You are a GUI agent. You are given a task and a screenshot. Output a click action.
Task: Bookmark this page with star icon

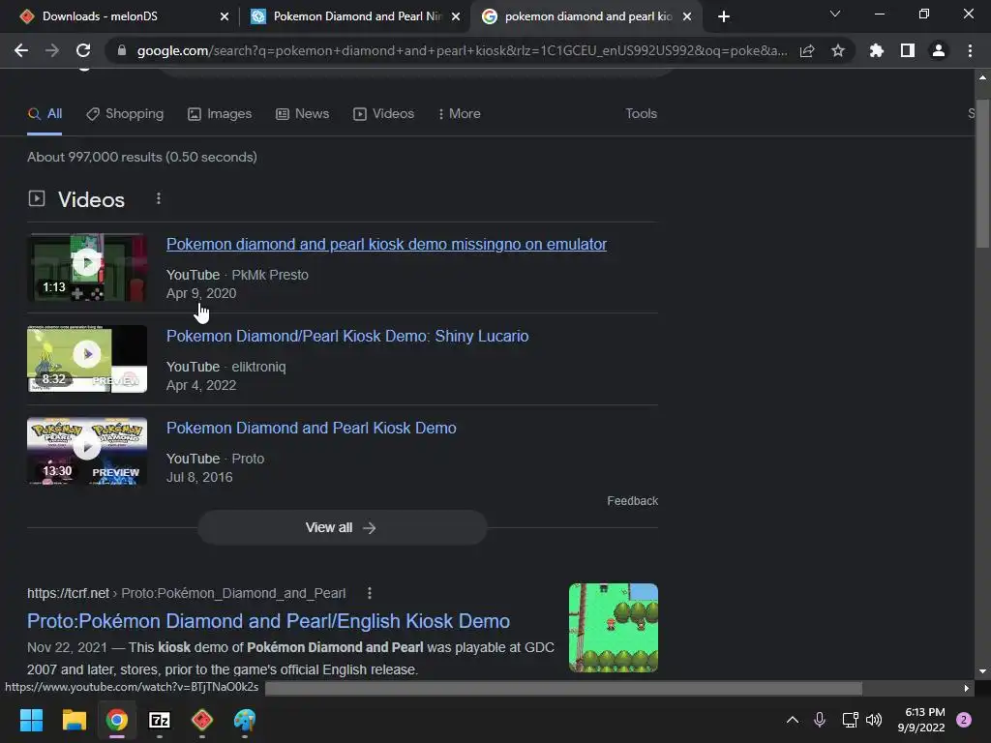(838, 50)
